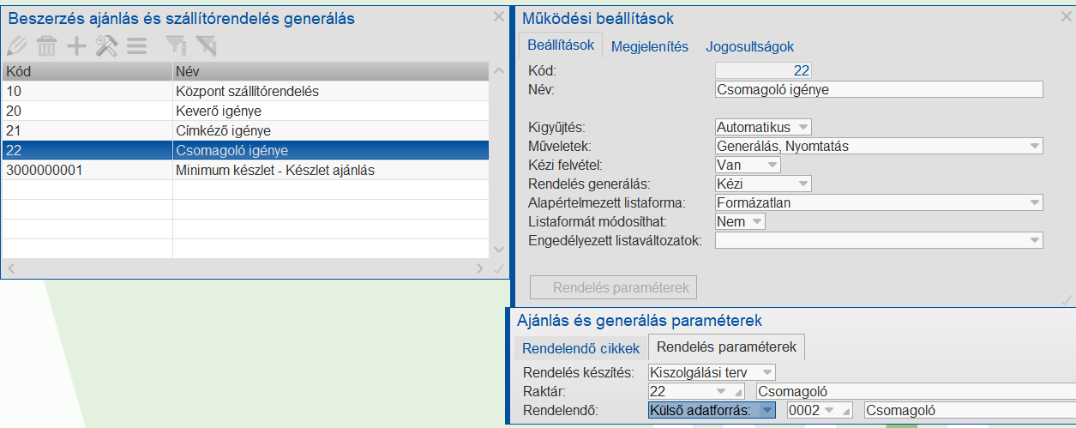1076x428 pixels.
Task: Open the Kigyűjtés dropdown
Action: click(802, 127)
